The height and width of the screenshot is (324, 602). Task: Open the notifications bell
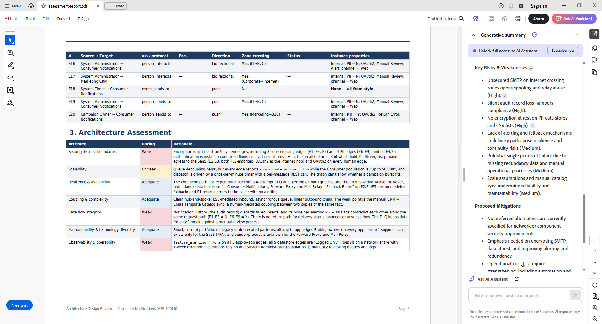coord(511,6)
